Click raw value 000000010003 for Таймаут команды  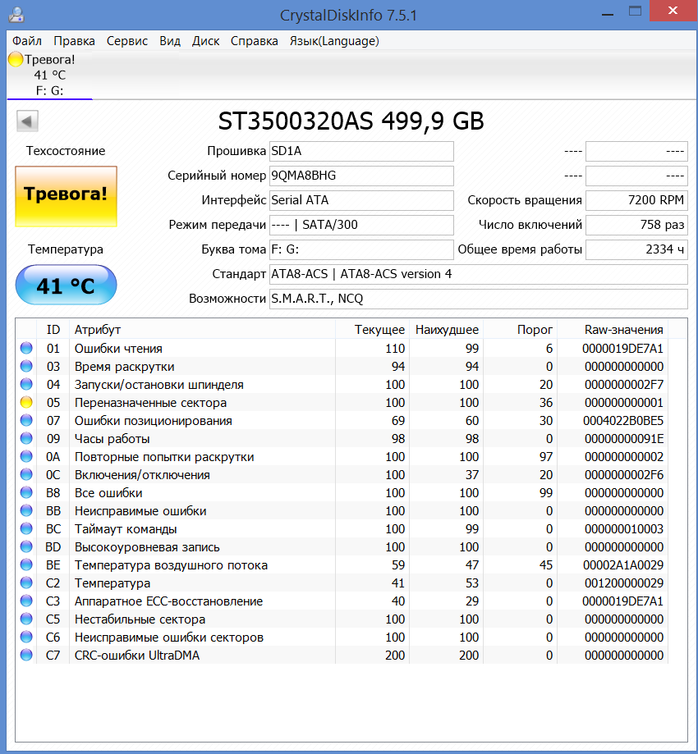coord(624,529)
